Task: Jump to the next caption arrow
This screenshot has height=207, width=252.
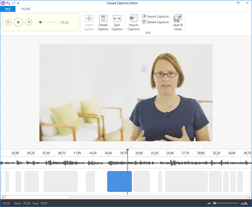Action: click(29, 22)
